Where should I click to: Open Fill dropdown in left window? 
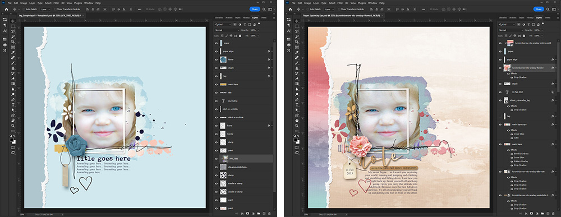click(258, 36)
